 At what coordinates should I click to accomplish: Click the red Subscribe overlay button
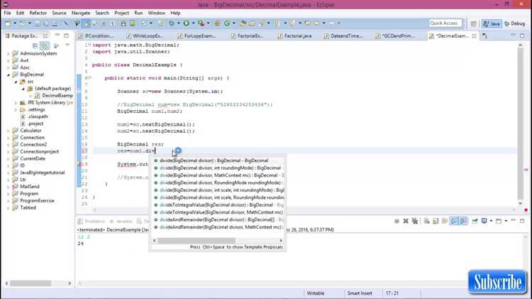tap(497, 282)
